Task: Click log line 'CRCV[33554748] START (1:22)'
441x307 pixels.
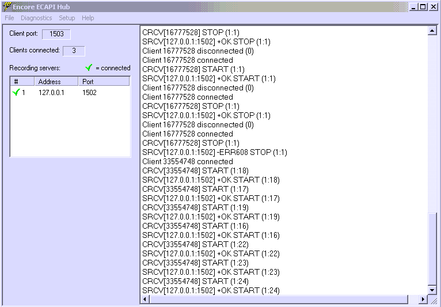Action: click(195, 245)
